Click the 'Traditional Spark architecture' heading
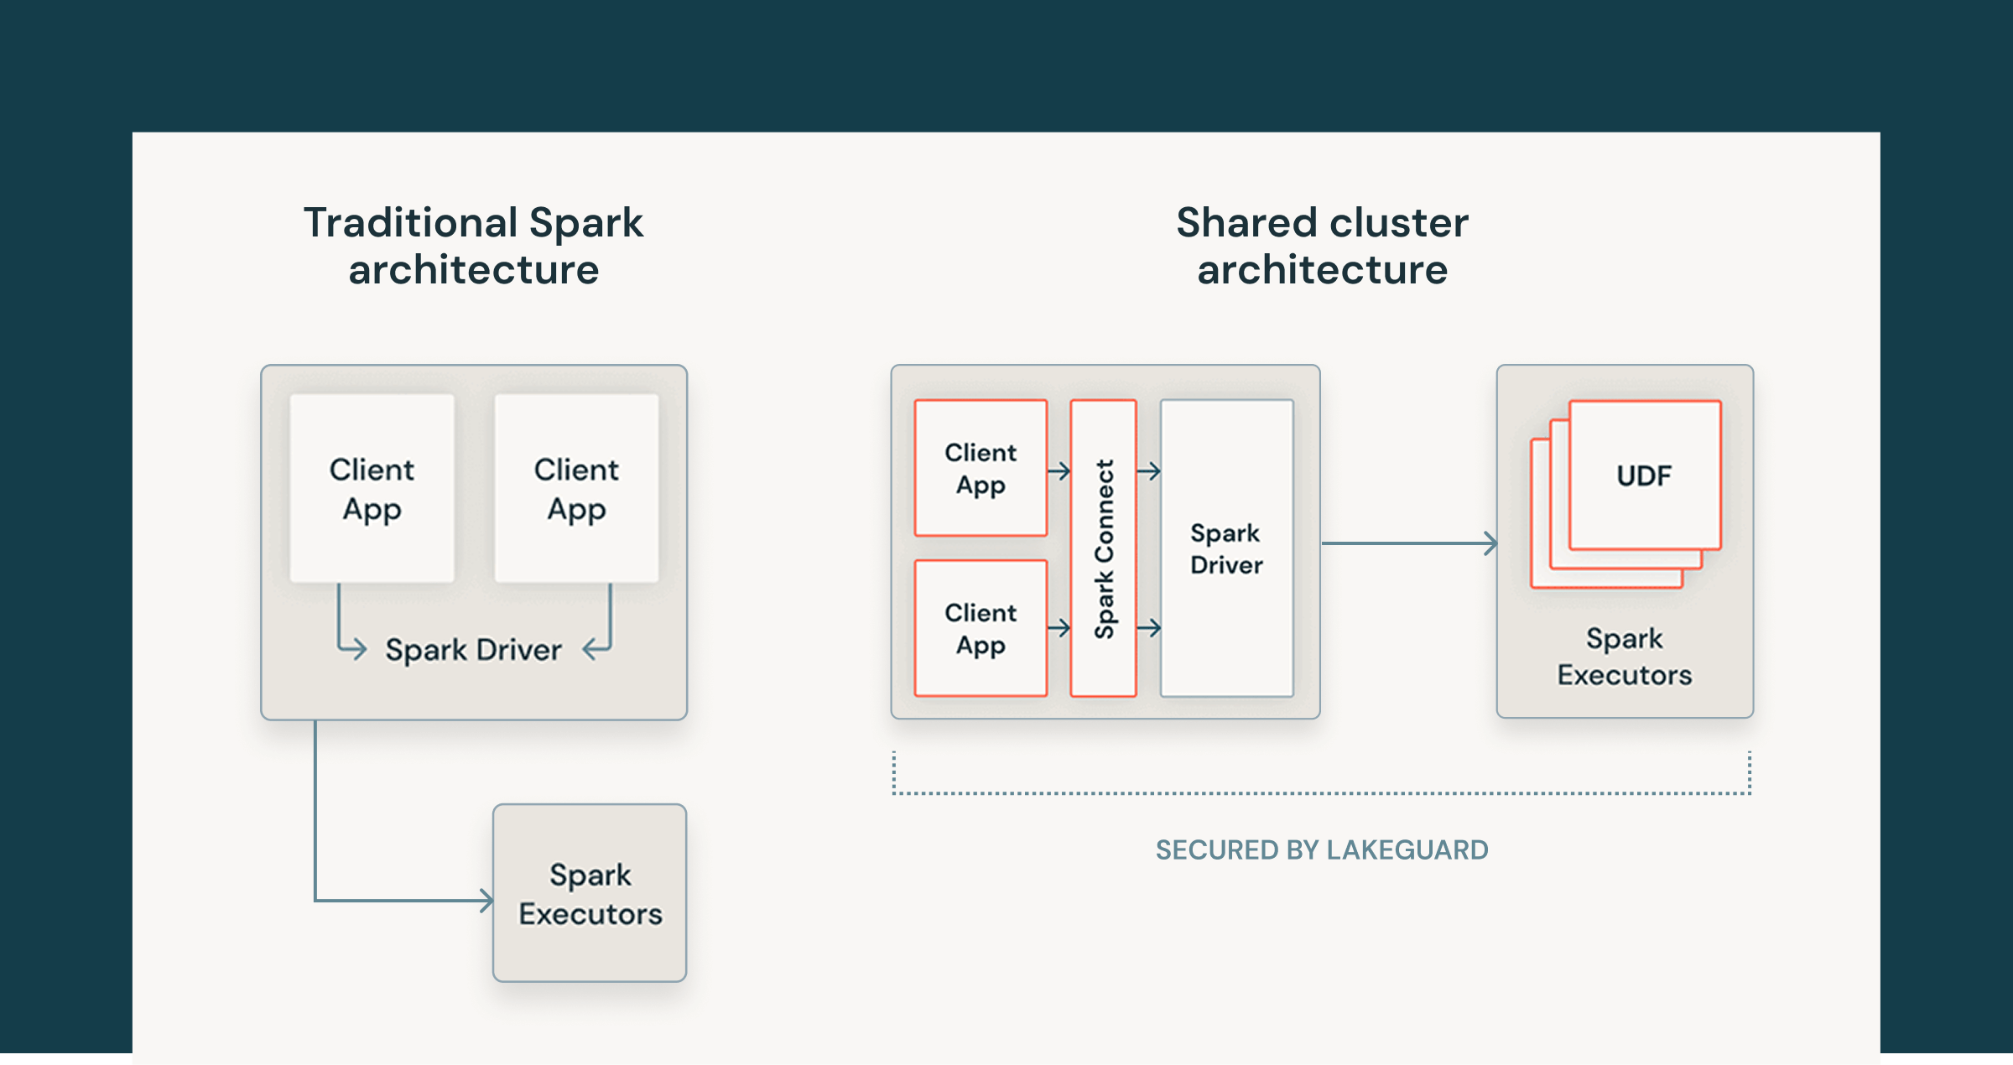 click(x=473, y=246)
